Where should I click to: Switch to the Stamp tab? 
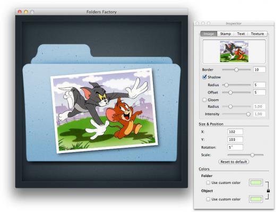pos(225,33)
